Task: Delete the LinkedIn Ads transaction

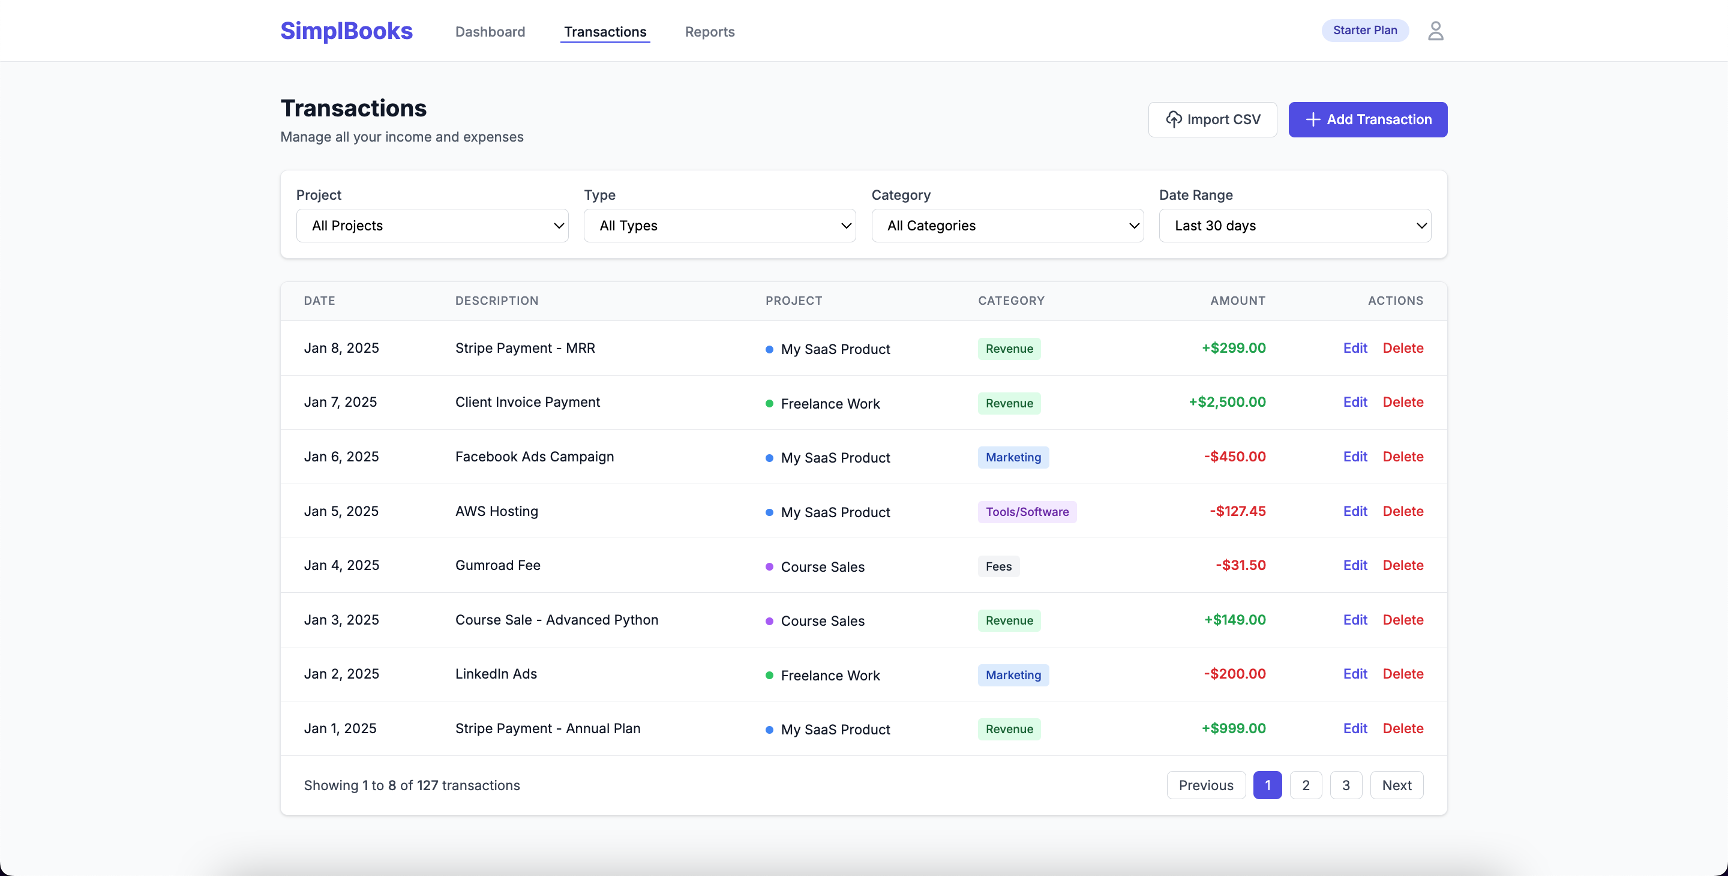Action: point(1403,673)
